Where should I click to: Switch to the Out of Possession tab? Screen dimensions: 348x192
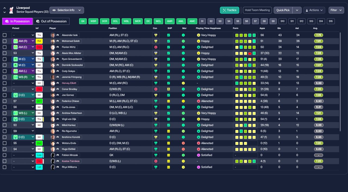pos(51,21)
